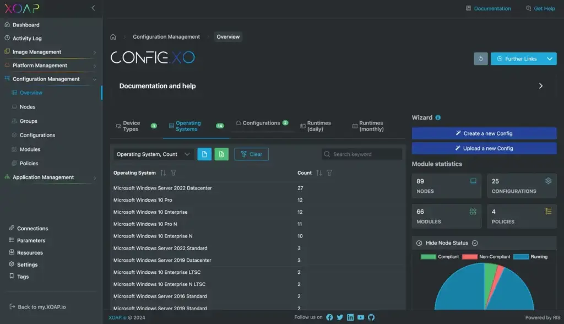
Task: Toggle Compliant legend in chart
Action: 440,257
